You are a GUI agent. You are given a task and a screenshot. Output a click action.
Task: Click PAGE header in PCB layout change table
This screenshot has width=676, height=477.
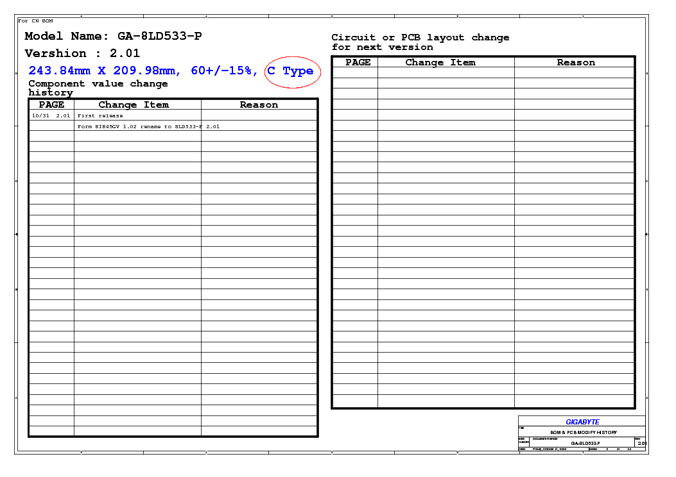click(358, 62)
